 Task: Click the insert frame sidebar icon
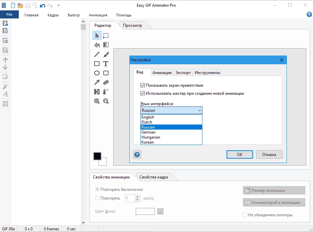pos(5,23)
